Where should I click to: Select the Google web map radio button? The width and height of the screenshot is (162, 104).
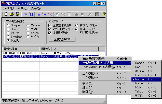(x=8, y=25)
